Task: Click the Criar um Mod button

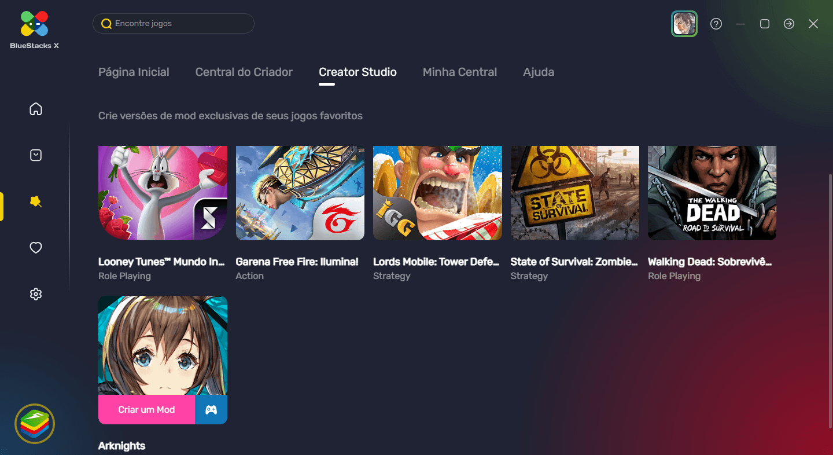Action: [146, 409]
